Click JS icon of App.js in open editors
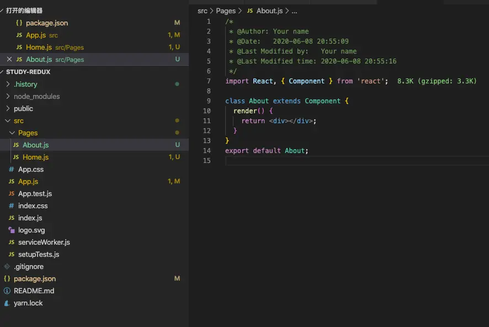The image size is (489, 327). pyautogui.click(x=19, y=35)
